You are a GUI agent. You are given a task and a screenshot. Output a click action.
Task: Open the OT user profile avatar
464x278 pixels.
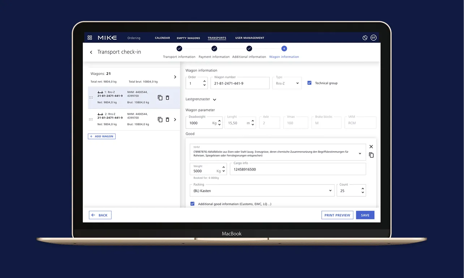[x=374, y=38]
